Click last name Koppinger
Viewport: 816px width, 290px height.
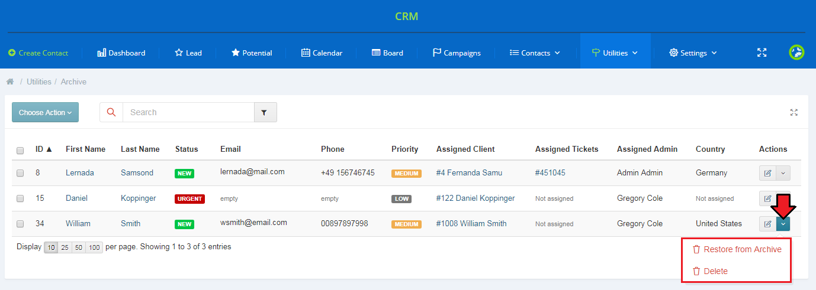coord(139,198)
